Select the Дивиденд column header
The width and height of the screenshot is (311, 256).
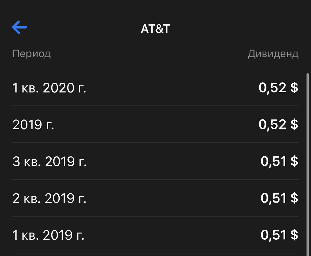pos(273,54)
